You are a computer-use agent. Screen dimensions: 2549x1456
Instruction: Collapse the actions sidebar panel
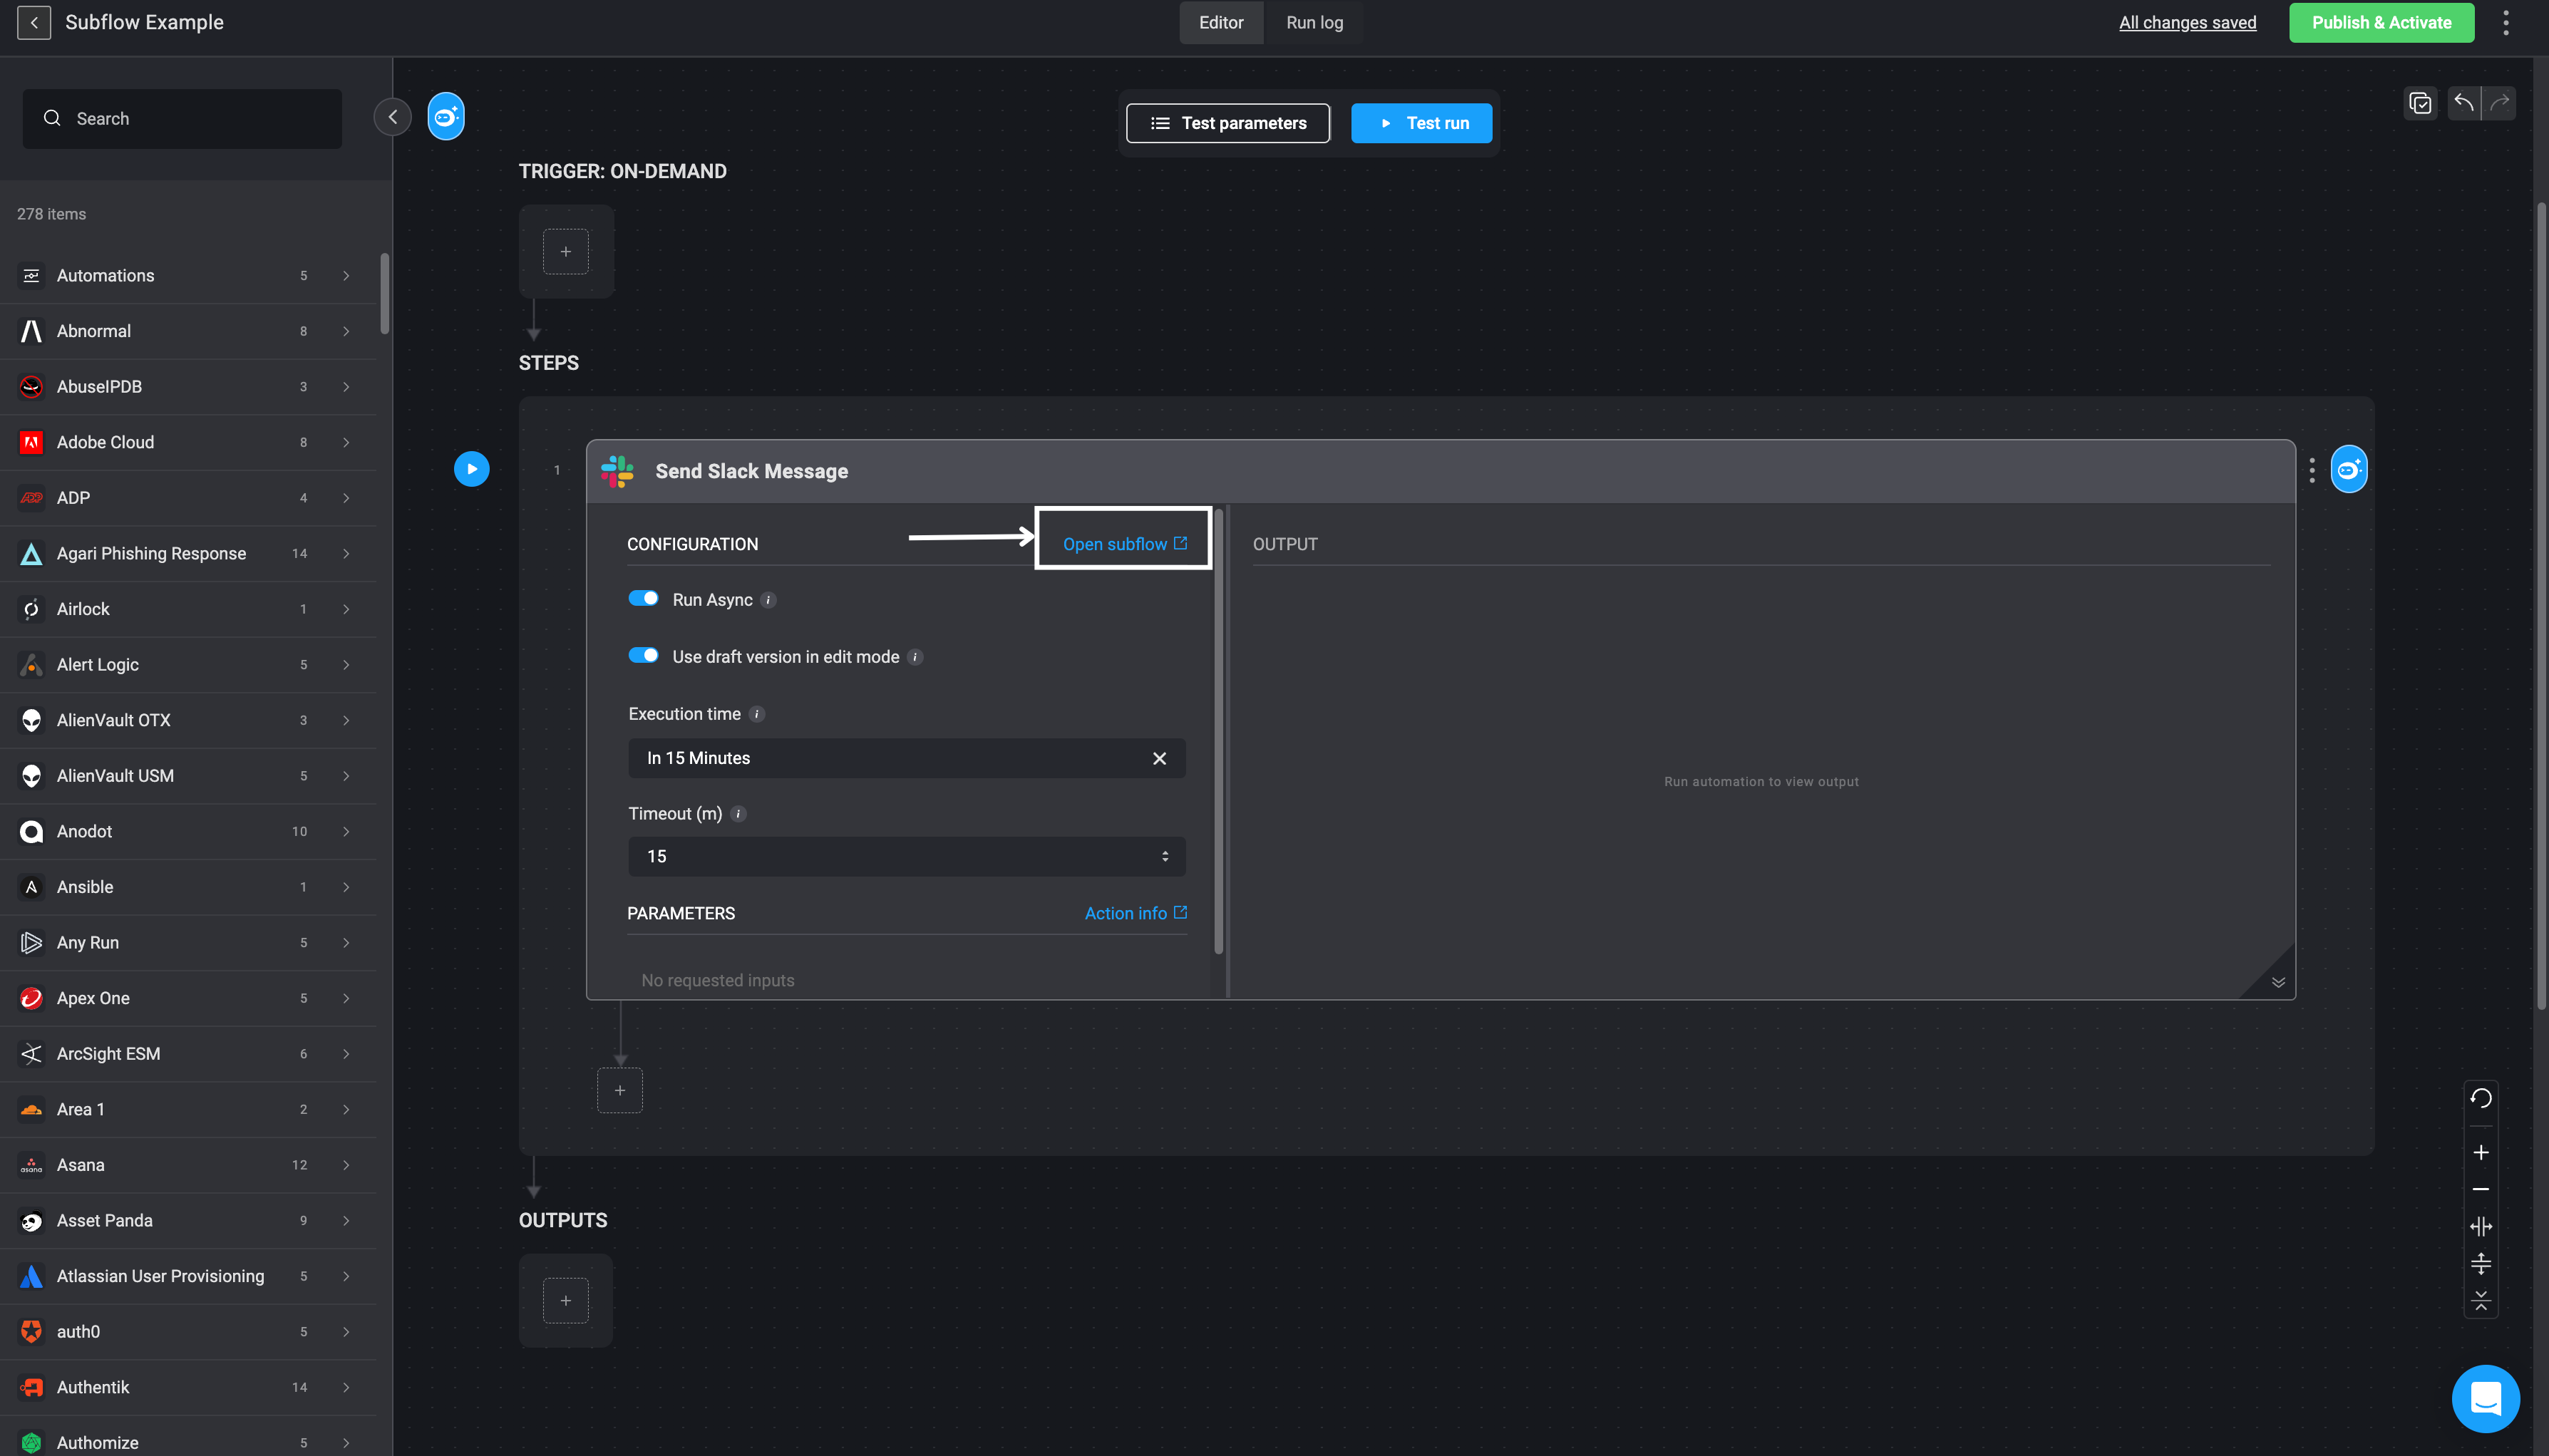392,117
